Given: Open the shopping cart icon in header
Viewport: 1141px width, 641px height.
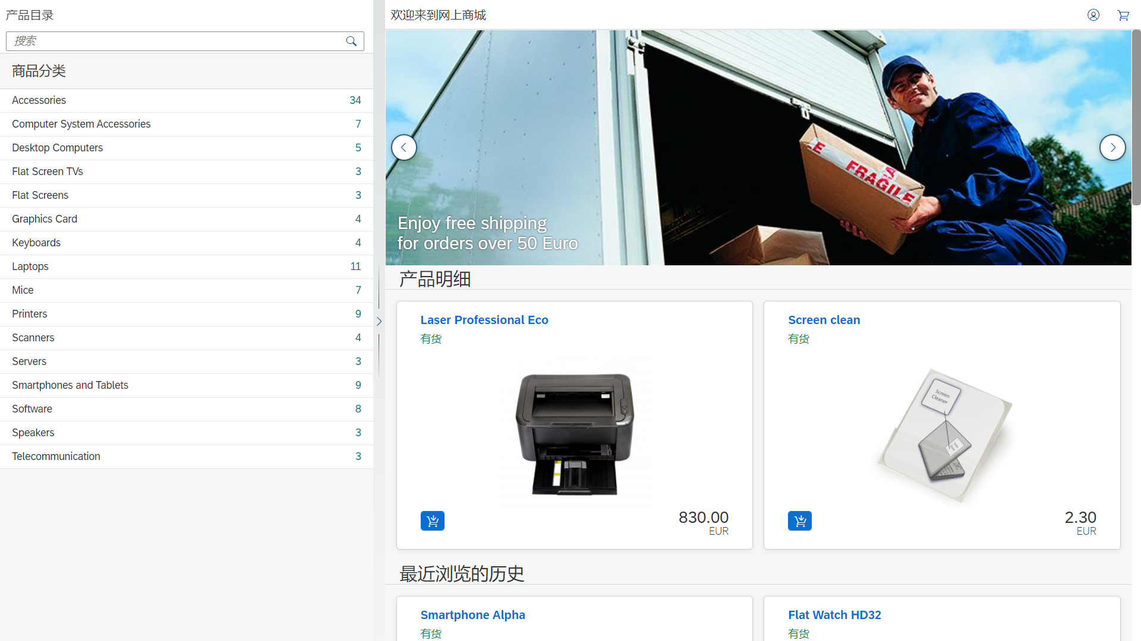Looking at the screenshot, I should point(1123,15).
